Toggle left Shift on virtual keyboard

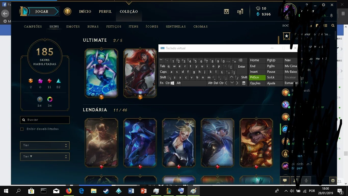pyautogui.click(x=163, y=77)
